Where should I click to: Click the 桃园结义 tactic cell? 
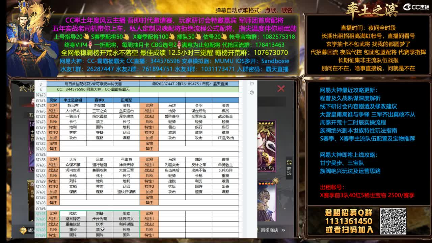click(x=126, y=219)
